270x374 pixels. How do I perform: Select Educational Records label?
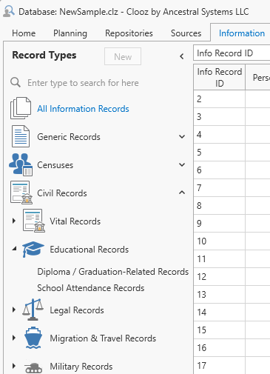tap(90, 250)
